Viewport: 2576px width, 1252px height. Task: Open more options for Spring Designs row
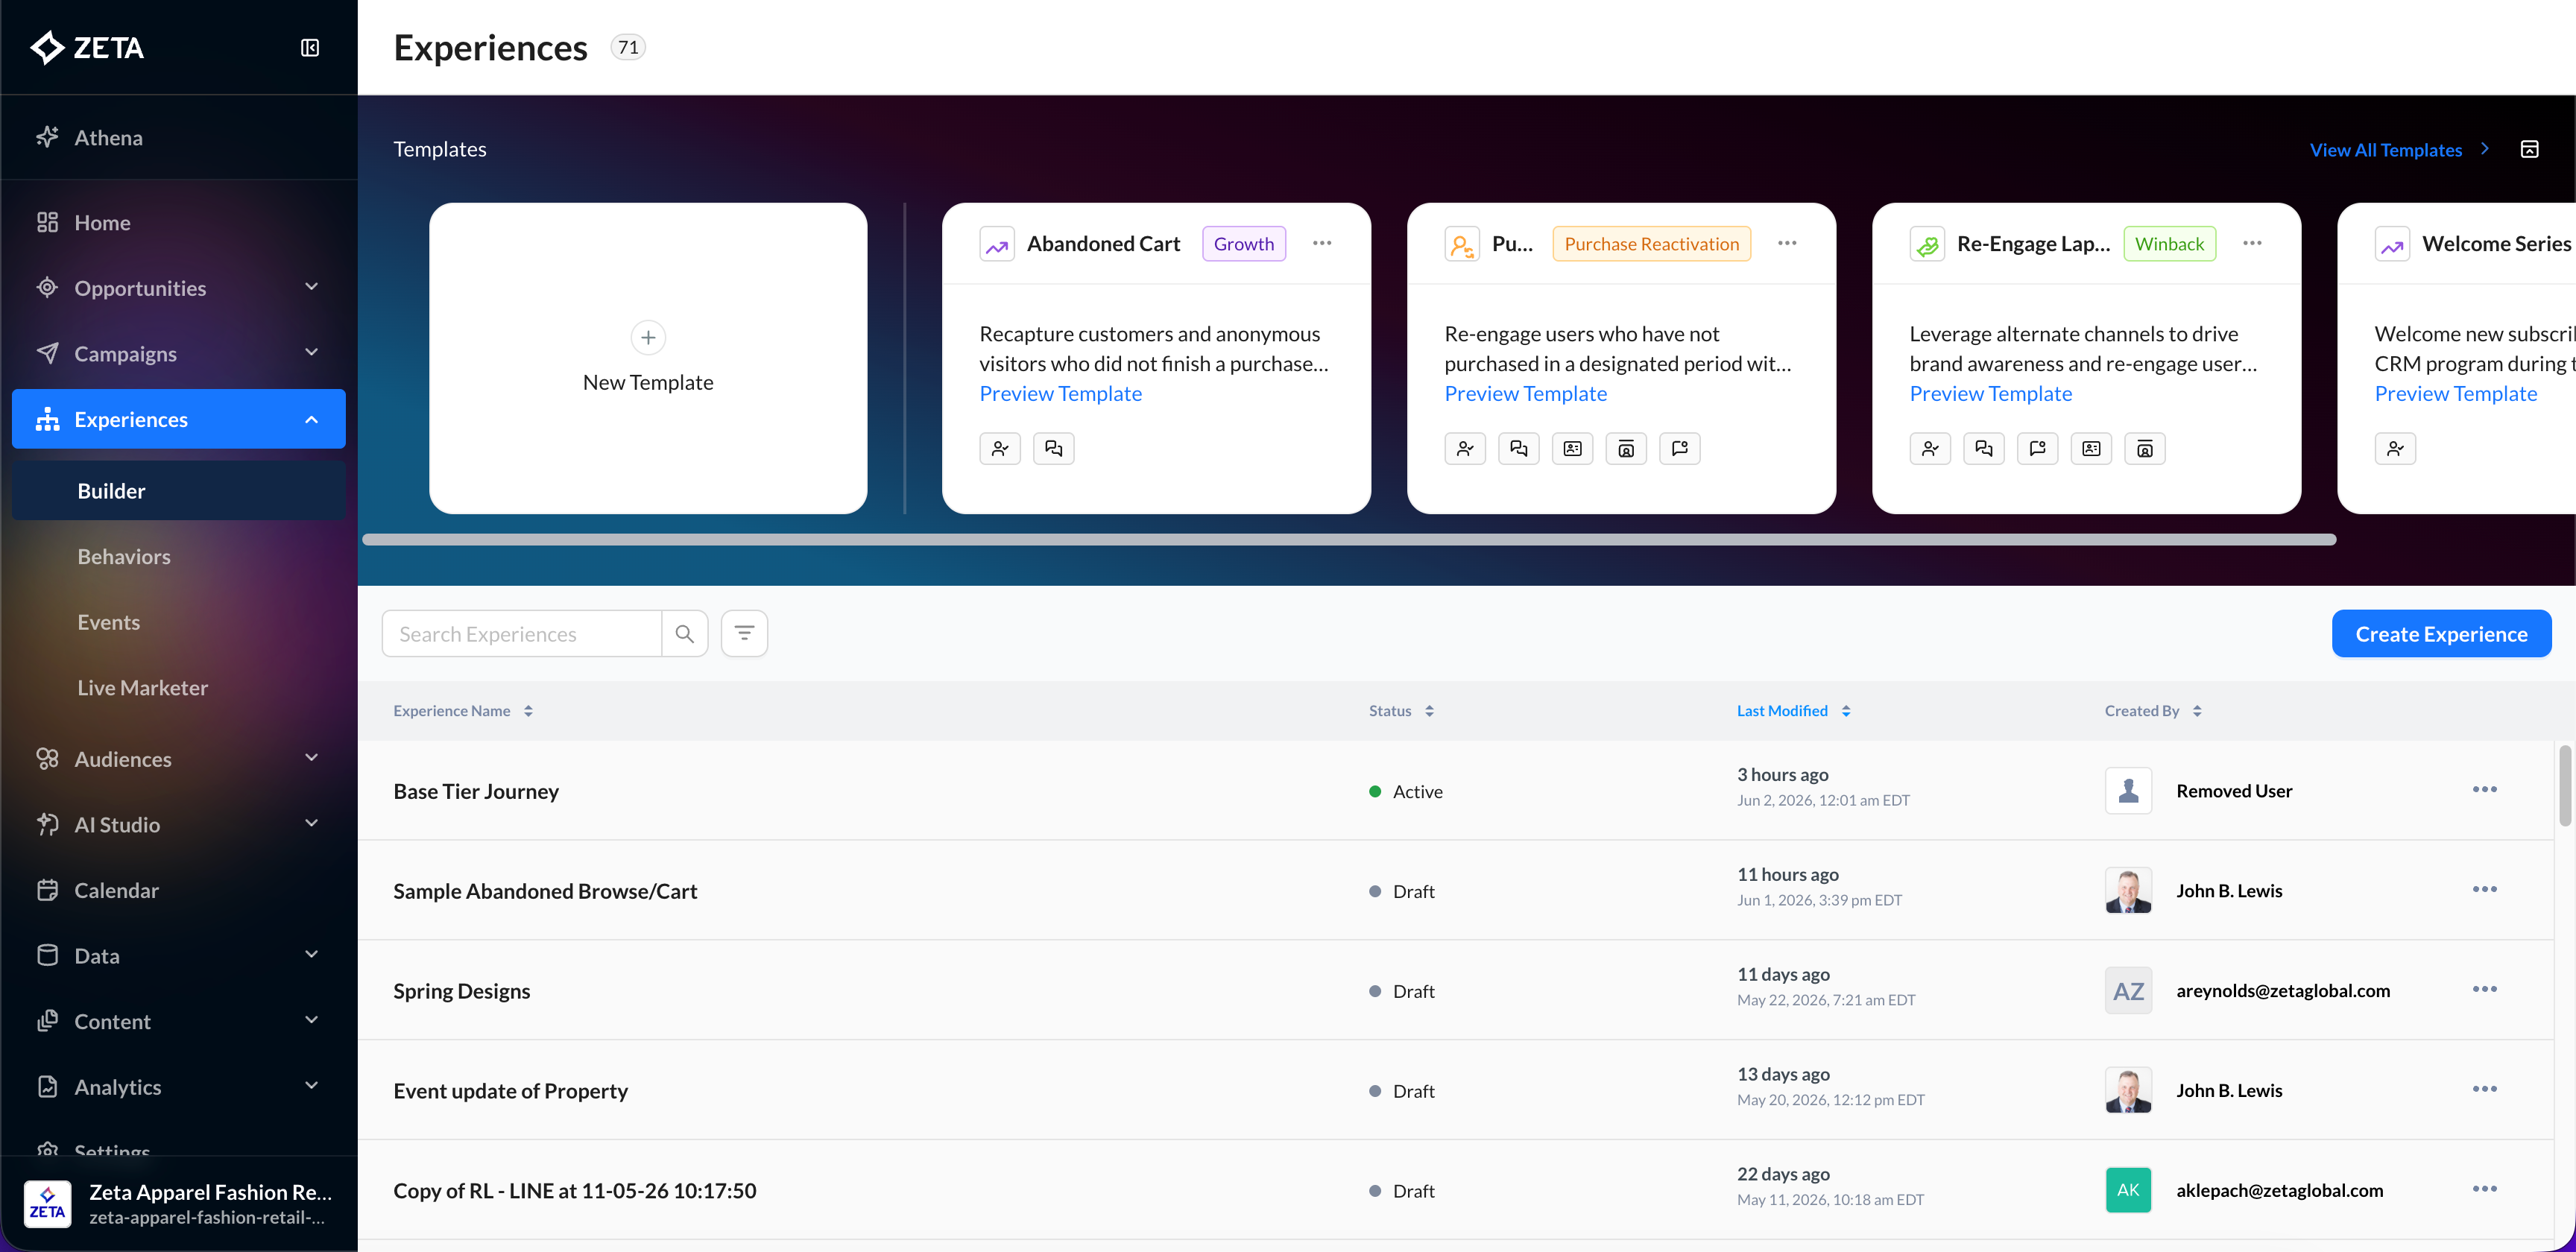coord(2484,989)
